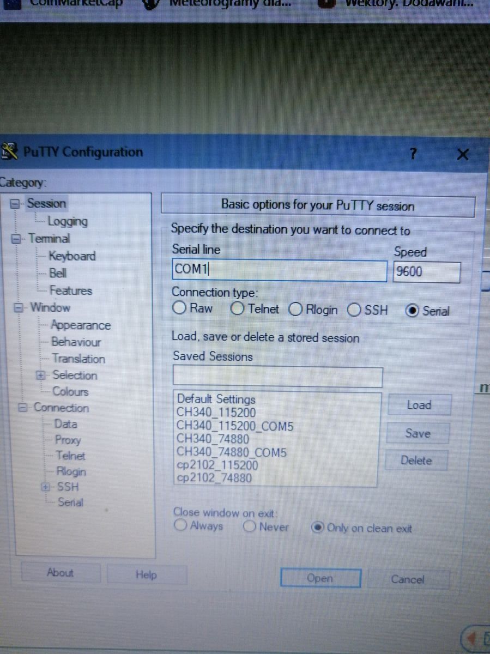Screen dimensions: 490x654
Task: Click the About button
Action: (x=60, y=572)
